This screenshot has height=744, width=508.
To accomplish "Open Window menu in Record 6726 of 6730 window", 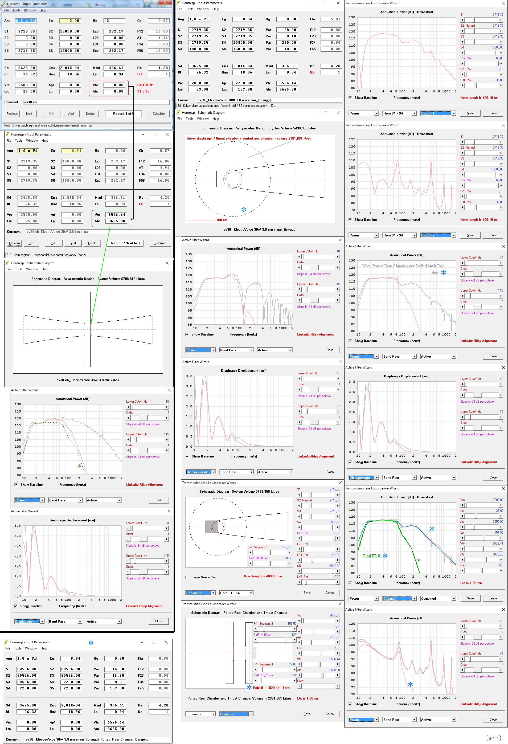I will coord(32,141).
